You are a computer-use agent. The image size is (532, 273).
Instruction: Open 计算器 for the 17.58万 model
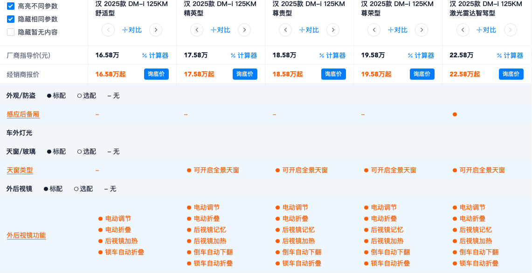click(x=243, y=55)
